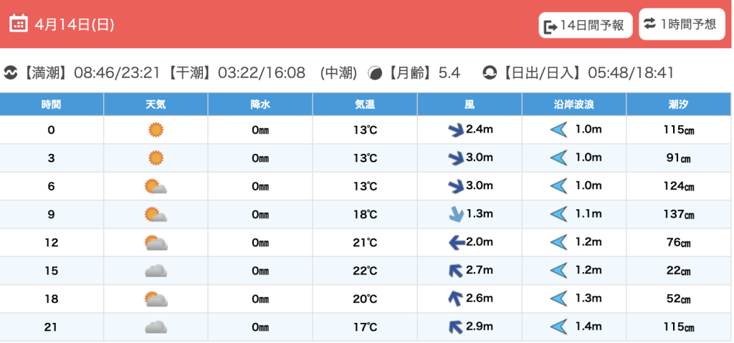Select the 潮汐 column header

pos(679,105)
